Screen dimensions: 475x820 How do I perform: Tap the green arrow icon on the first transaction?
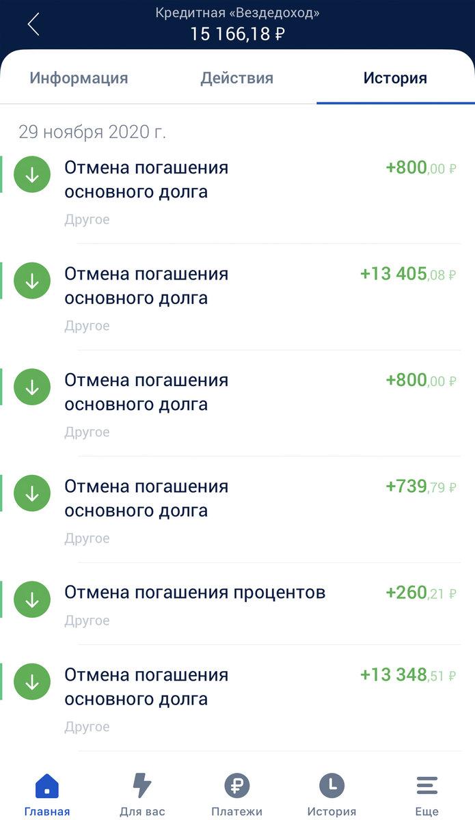click(x=31, y=174)
